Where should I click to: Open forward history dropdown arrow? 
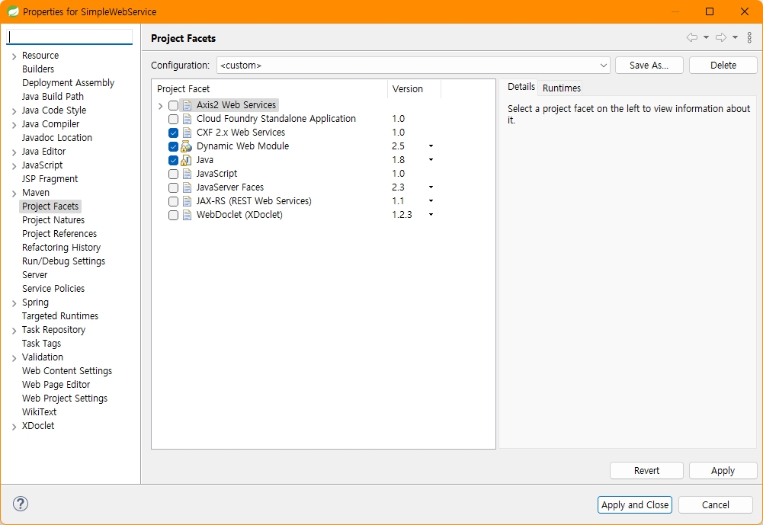[736, 37]
